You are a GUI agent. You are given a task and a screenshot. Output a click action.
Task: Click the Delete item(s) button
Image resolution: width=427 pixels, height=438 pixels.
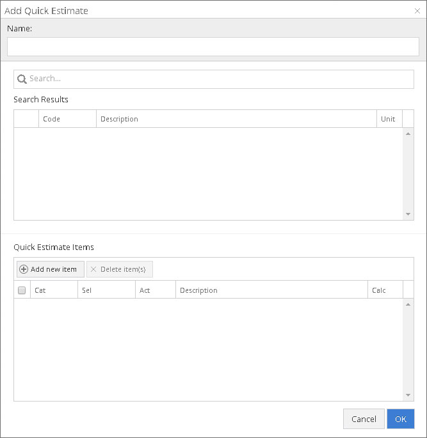120,269
